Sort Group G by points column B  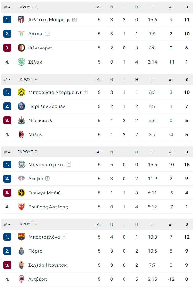coord(187,152)
